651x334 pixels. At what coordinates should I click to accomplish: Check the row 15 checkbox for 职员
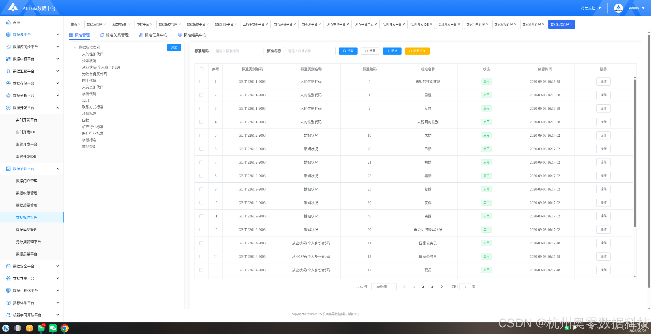click(201, 270)
